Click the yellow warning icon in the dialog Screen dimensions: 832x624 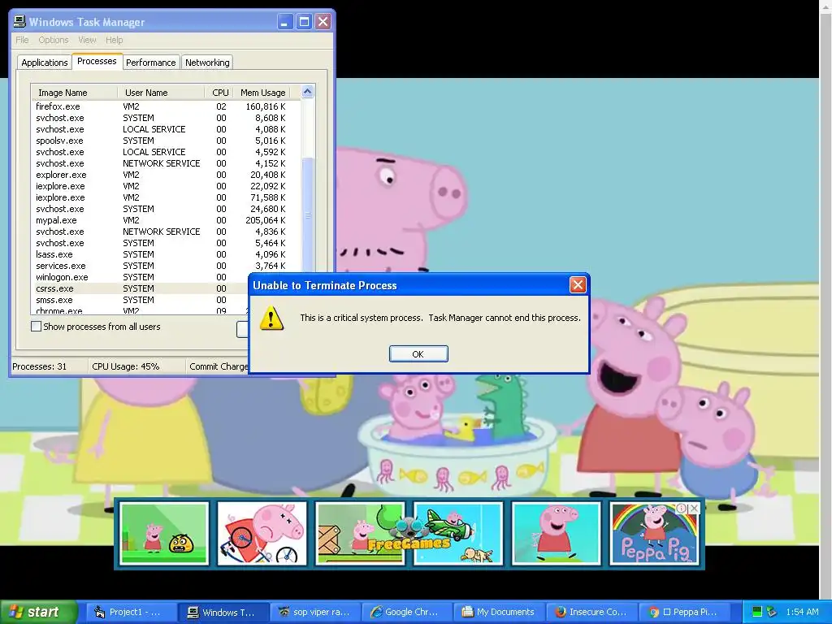point(271,318)
